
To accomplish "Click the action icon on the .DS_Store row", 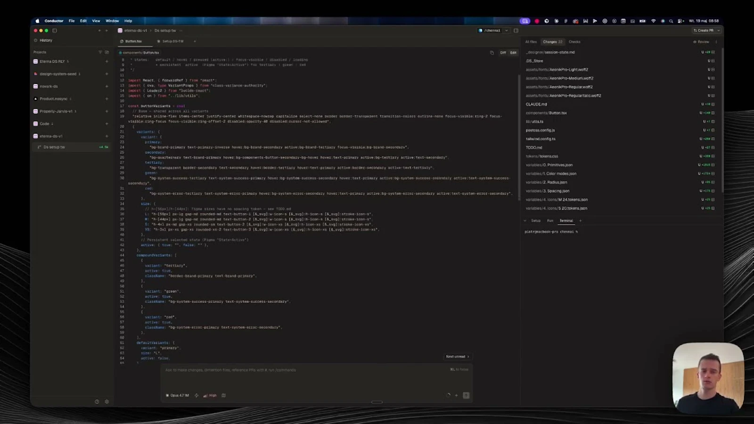I will [713, 61].
